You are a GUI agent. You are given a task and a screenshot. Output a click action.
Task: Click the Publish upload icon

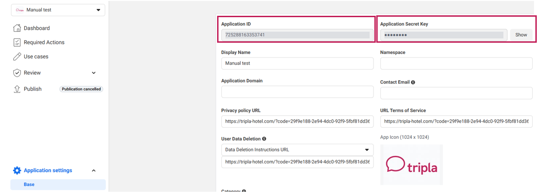pyautogui.click(x=17, y=89)
